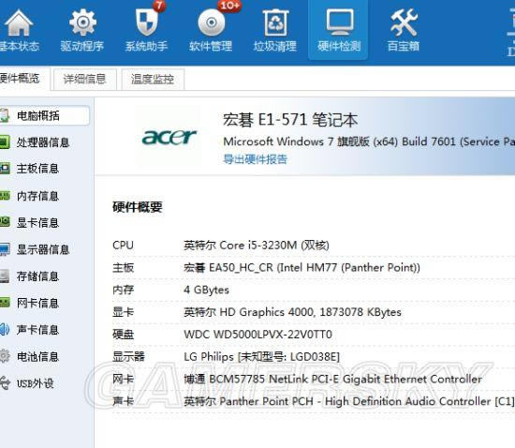Select 处理器信息 label in the sidebar

point(43,142)
